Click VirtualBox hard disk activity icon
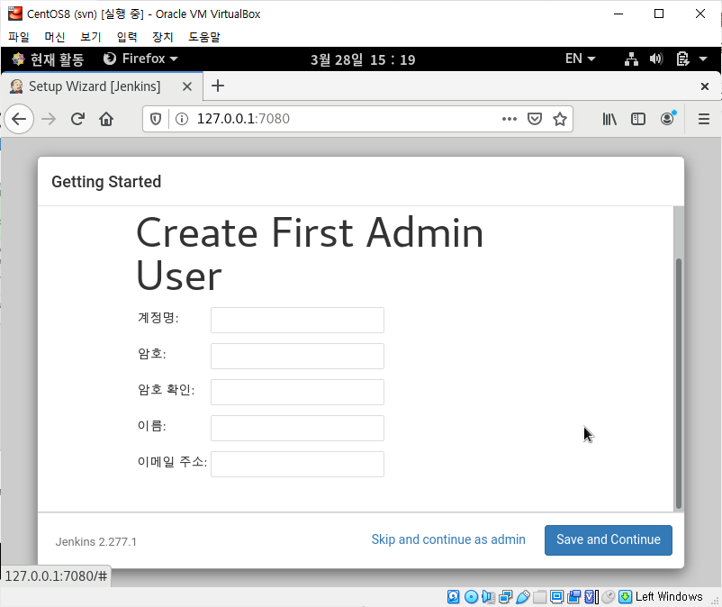This screenshot has height=607, width=722. (x=453, y=597)
